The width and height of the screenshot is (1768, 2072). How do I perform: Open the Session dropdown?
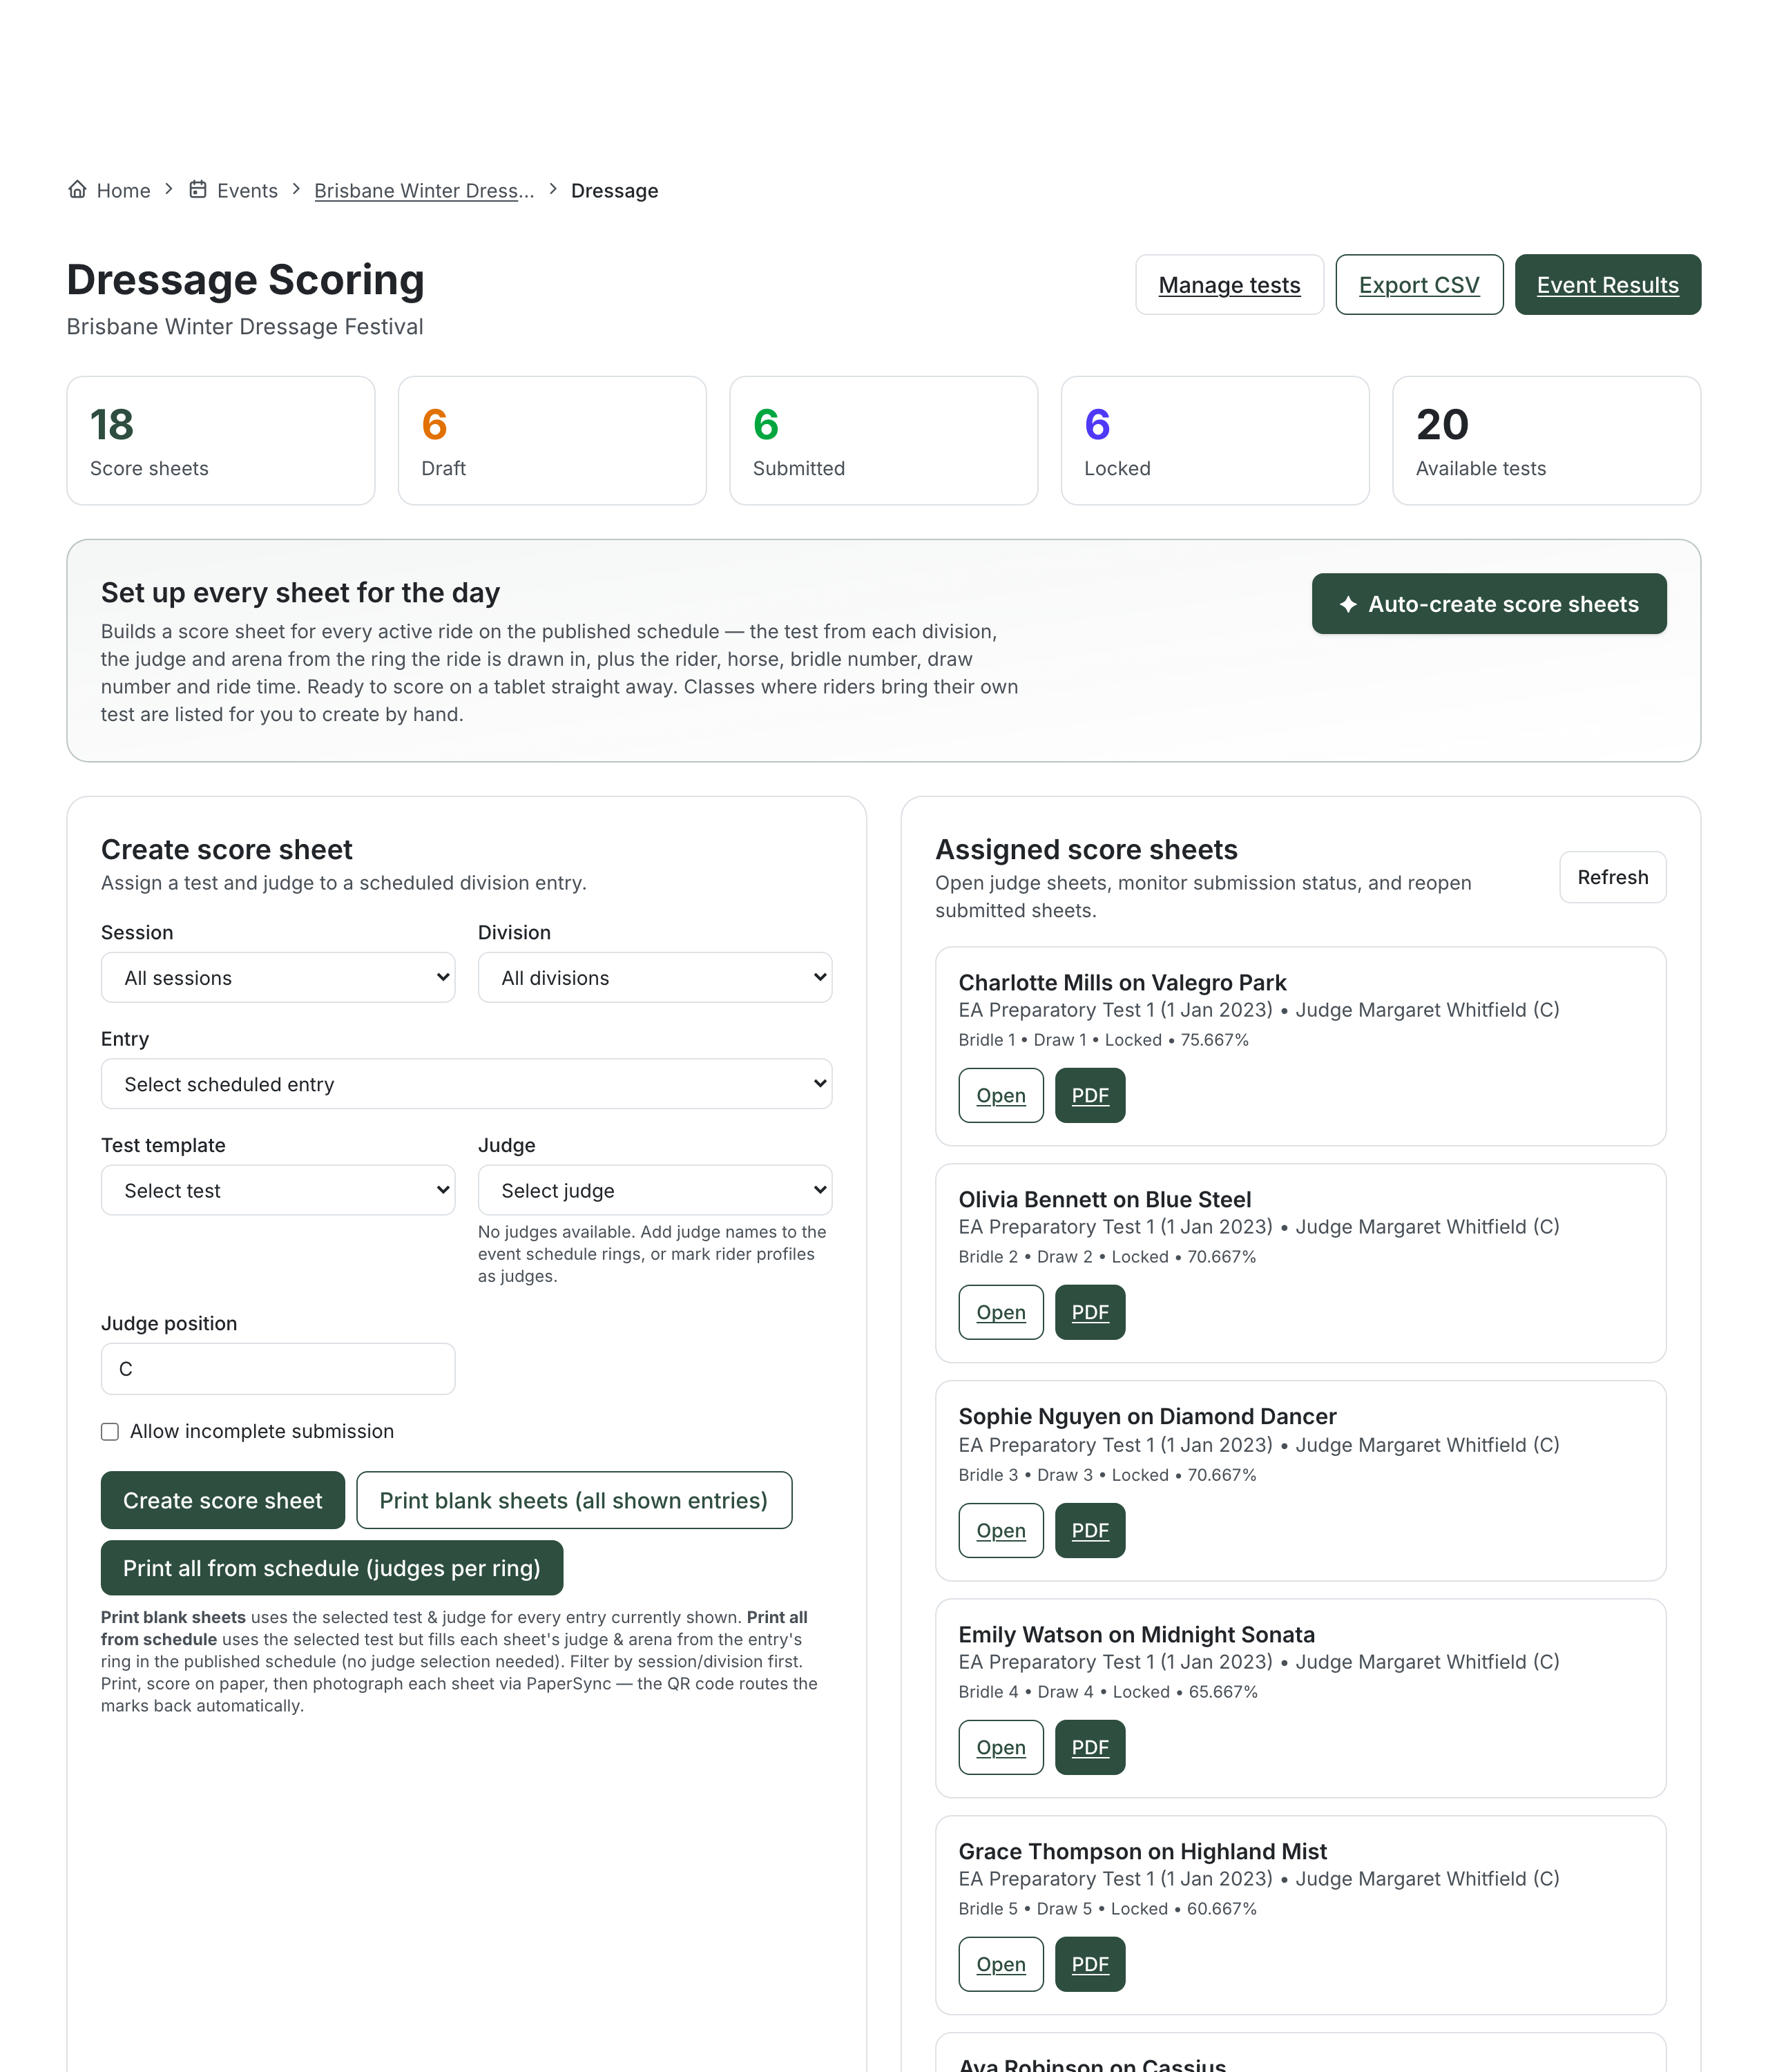tap(278, 977)
